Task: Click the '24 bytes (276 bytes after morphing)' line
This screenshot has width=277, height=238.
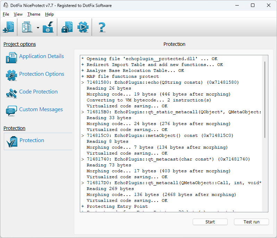Action: click(159, 124)
